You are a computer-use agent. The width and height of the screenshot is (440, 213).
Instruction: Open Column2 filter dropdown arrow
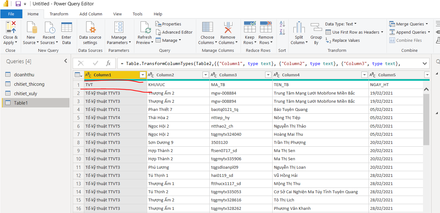pyautogui.click(x=205, y=75)
